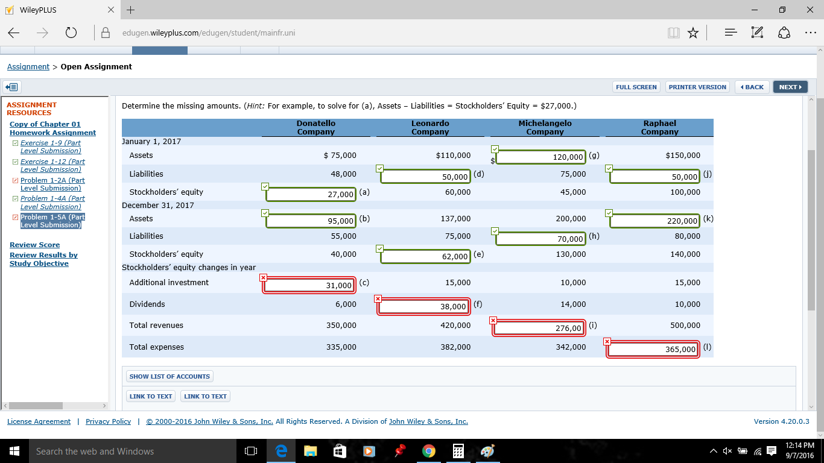Click red X marker beside answer (c)
Screen dimensions: 824x463
[263, 277]
